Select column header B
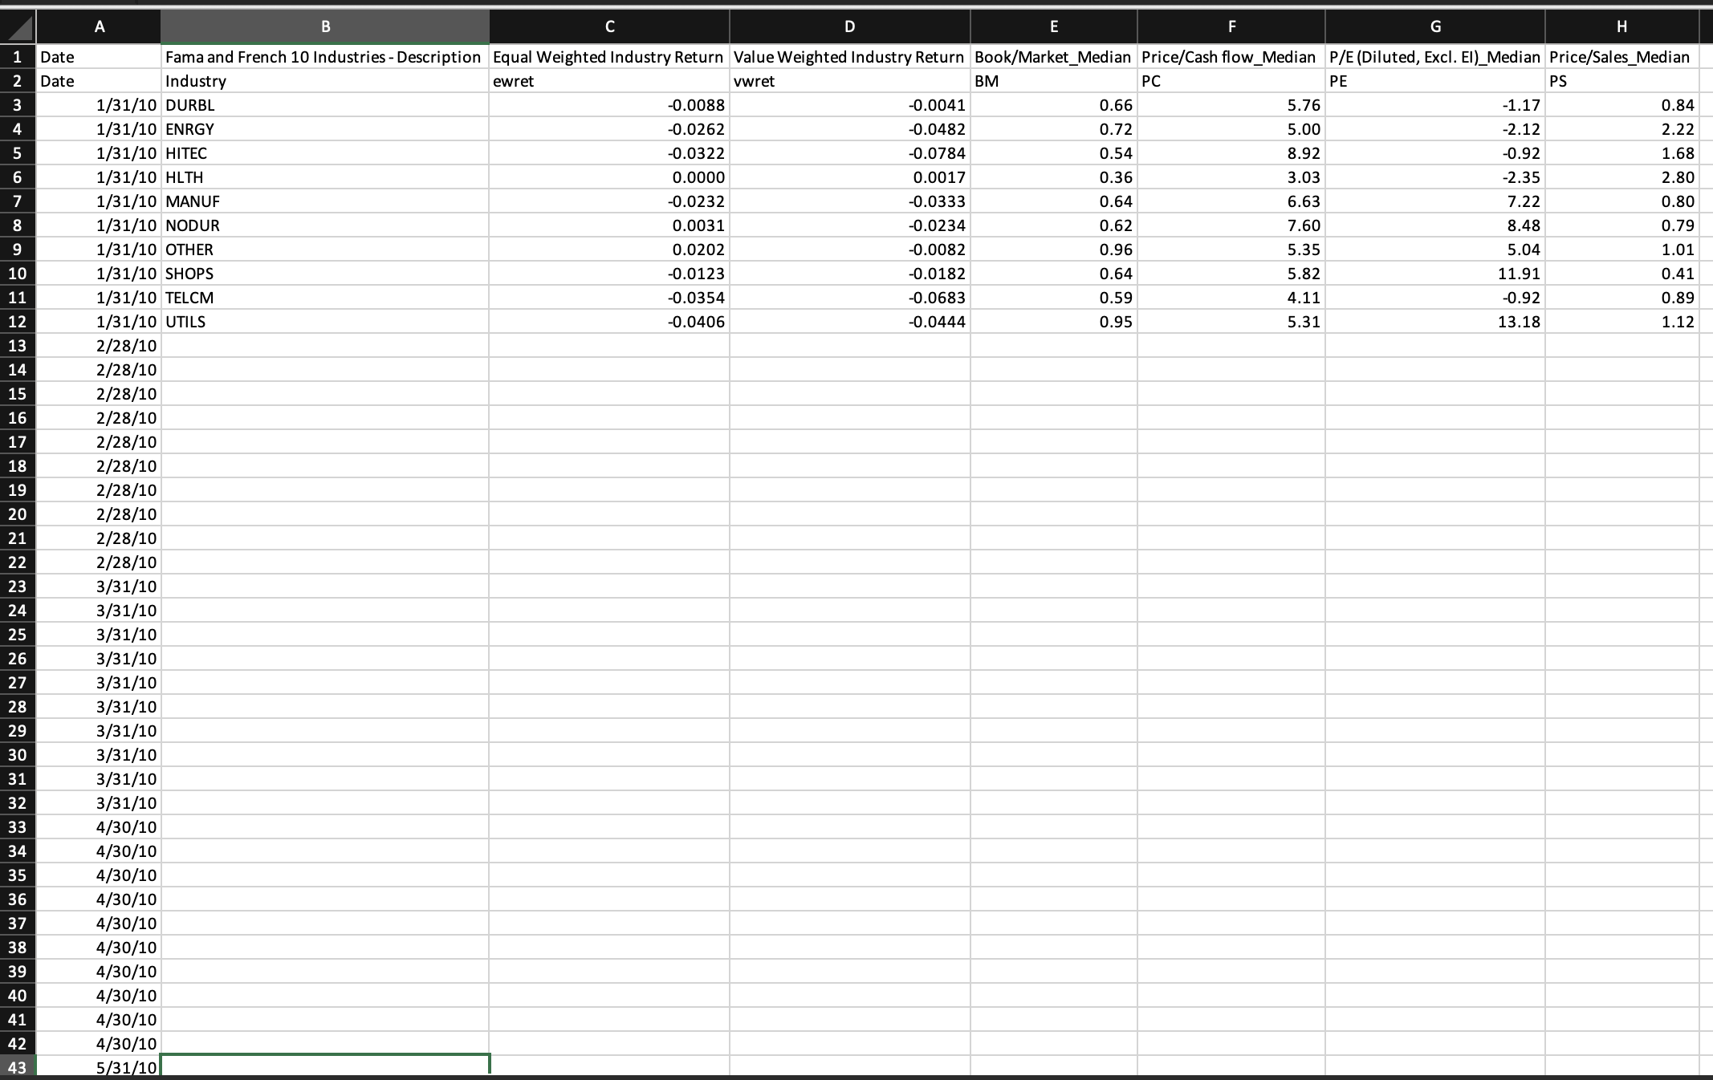Screen dimensions: 1713x1080 [x=324, y=26]
